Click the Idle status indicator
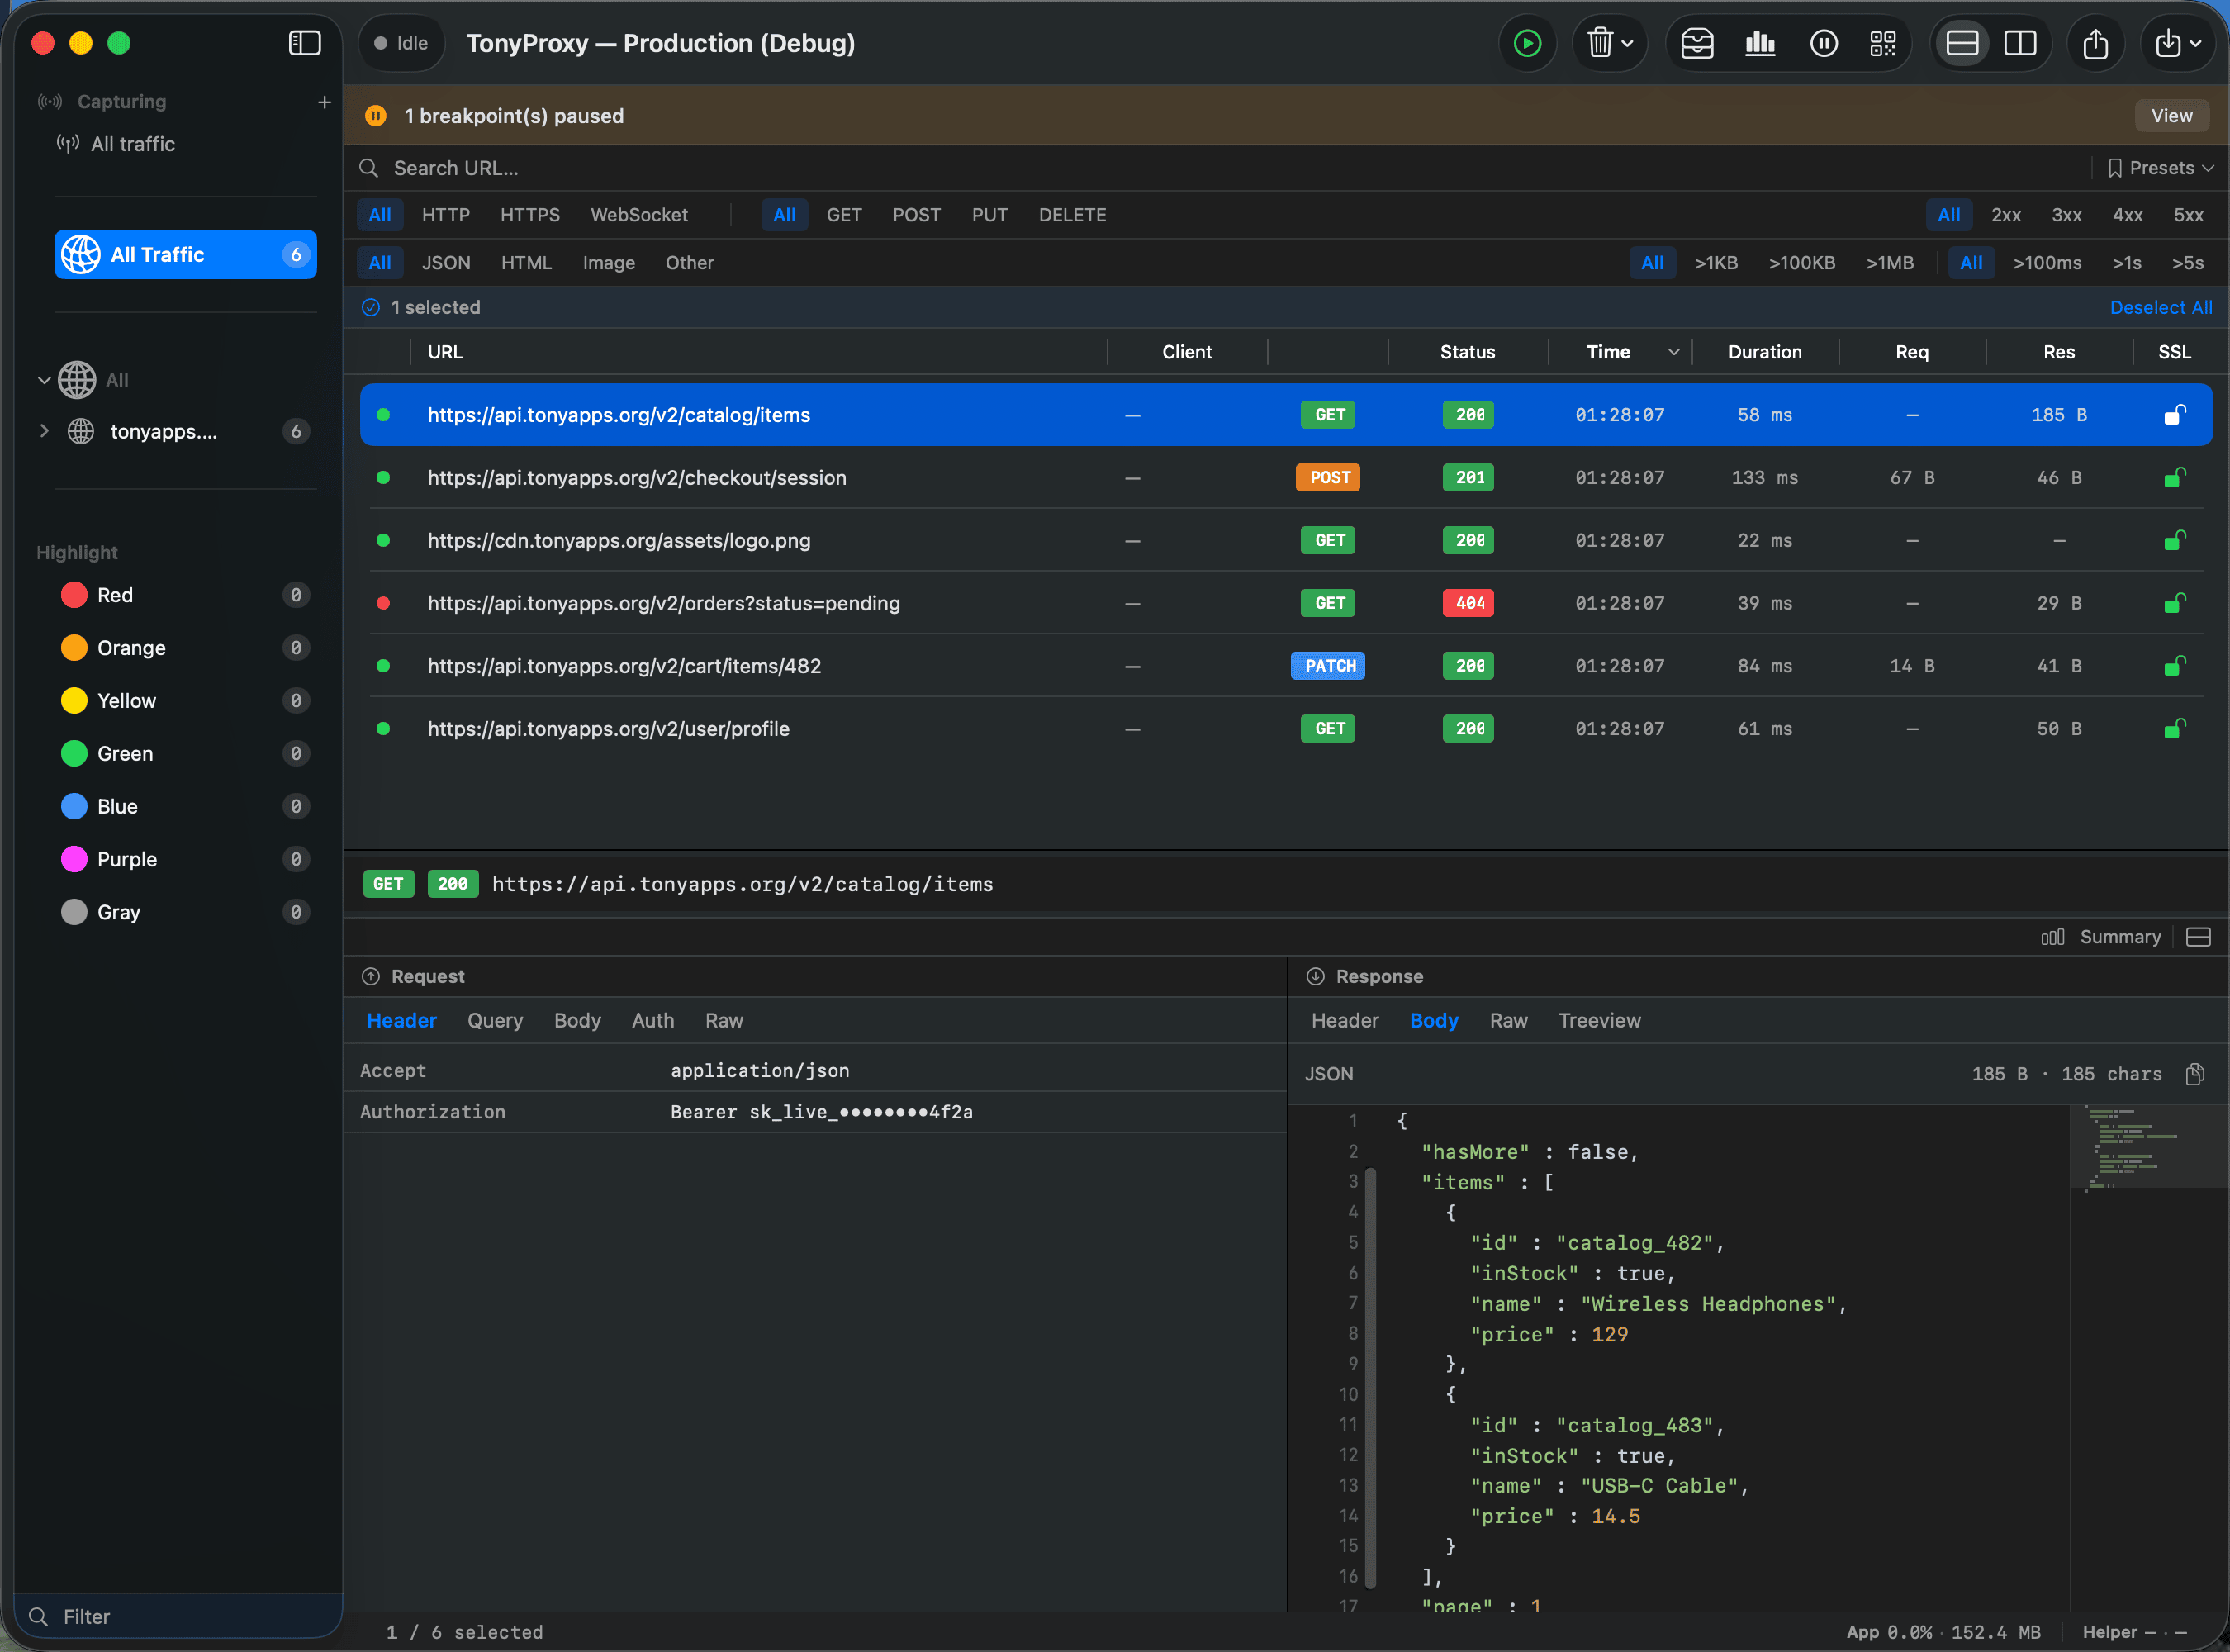 point(401,43)
